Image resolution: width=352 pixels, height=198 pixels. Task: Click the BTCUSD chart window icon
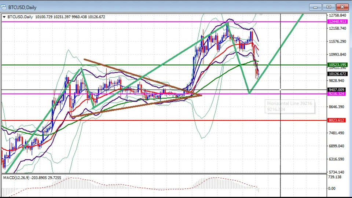tap(3, 7)
